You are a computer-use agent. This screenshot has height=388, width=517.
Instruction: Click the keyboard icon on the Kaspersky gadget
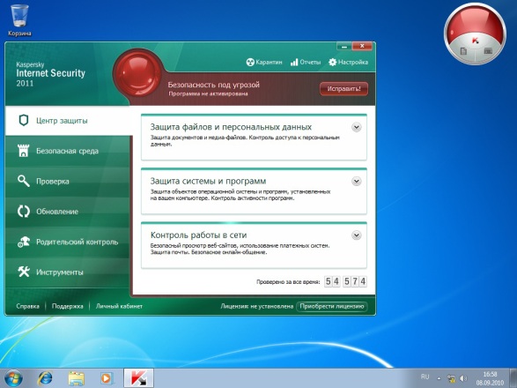(488, 51)
